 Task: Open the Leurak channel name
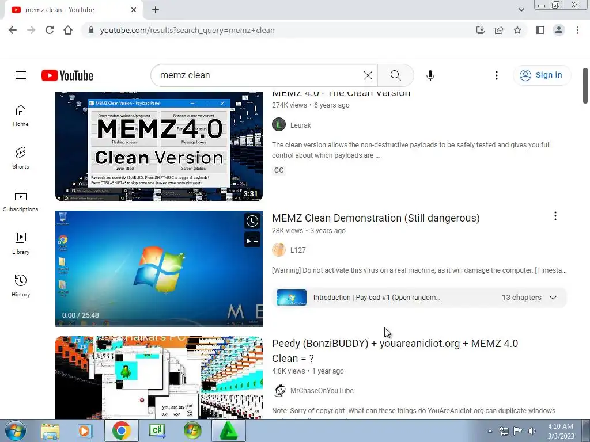[x=301, y=125]
